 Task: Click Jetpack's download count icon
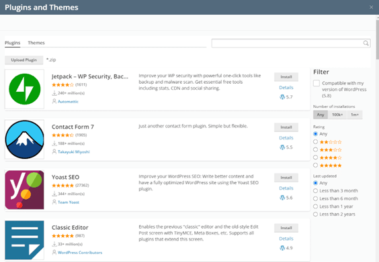[x=54, y=93]
